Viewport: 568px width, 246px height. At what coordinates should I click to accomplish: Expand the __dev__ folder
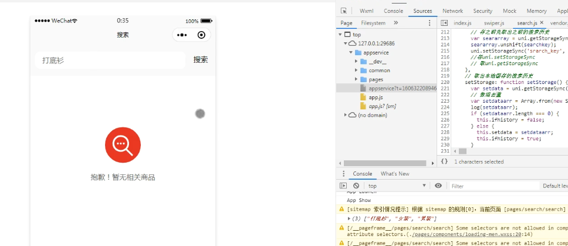[356, 62]
